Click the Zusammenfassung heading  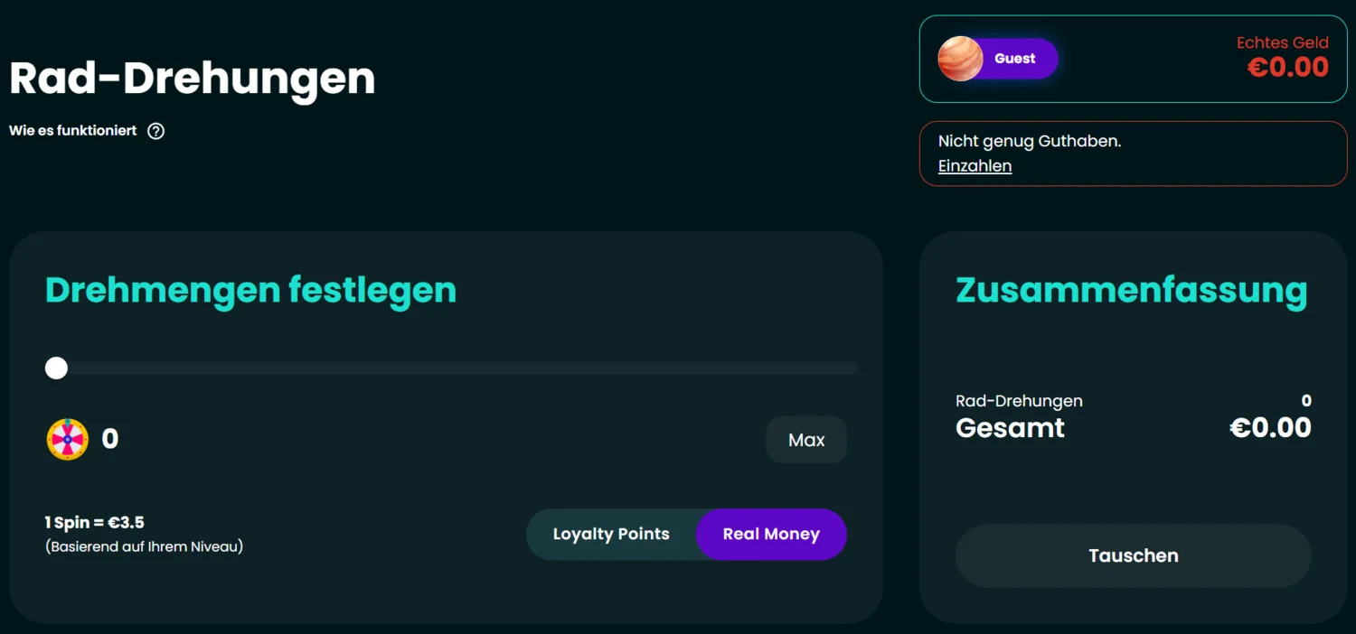click(x=1132, y=291)
